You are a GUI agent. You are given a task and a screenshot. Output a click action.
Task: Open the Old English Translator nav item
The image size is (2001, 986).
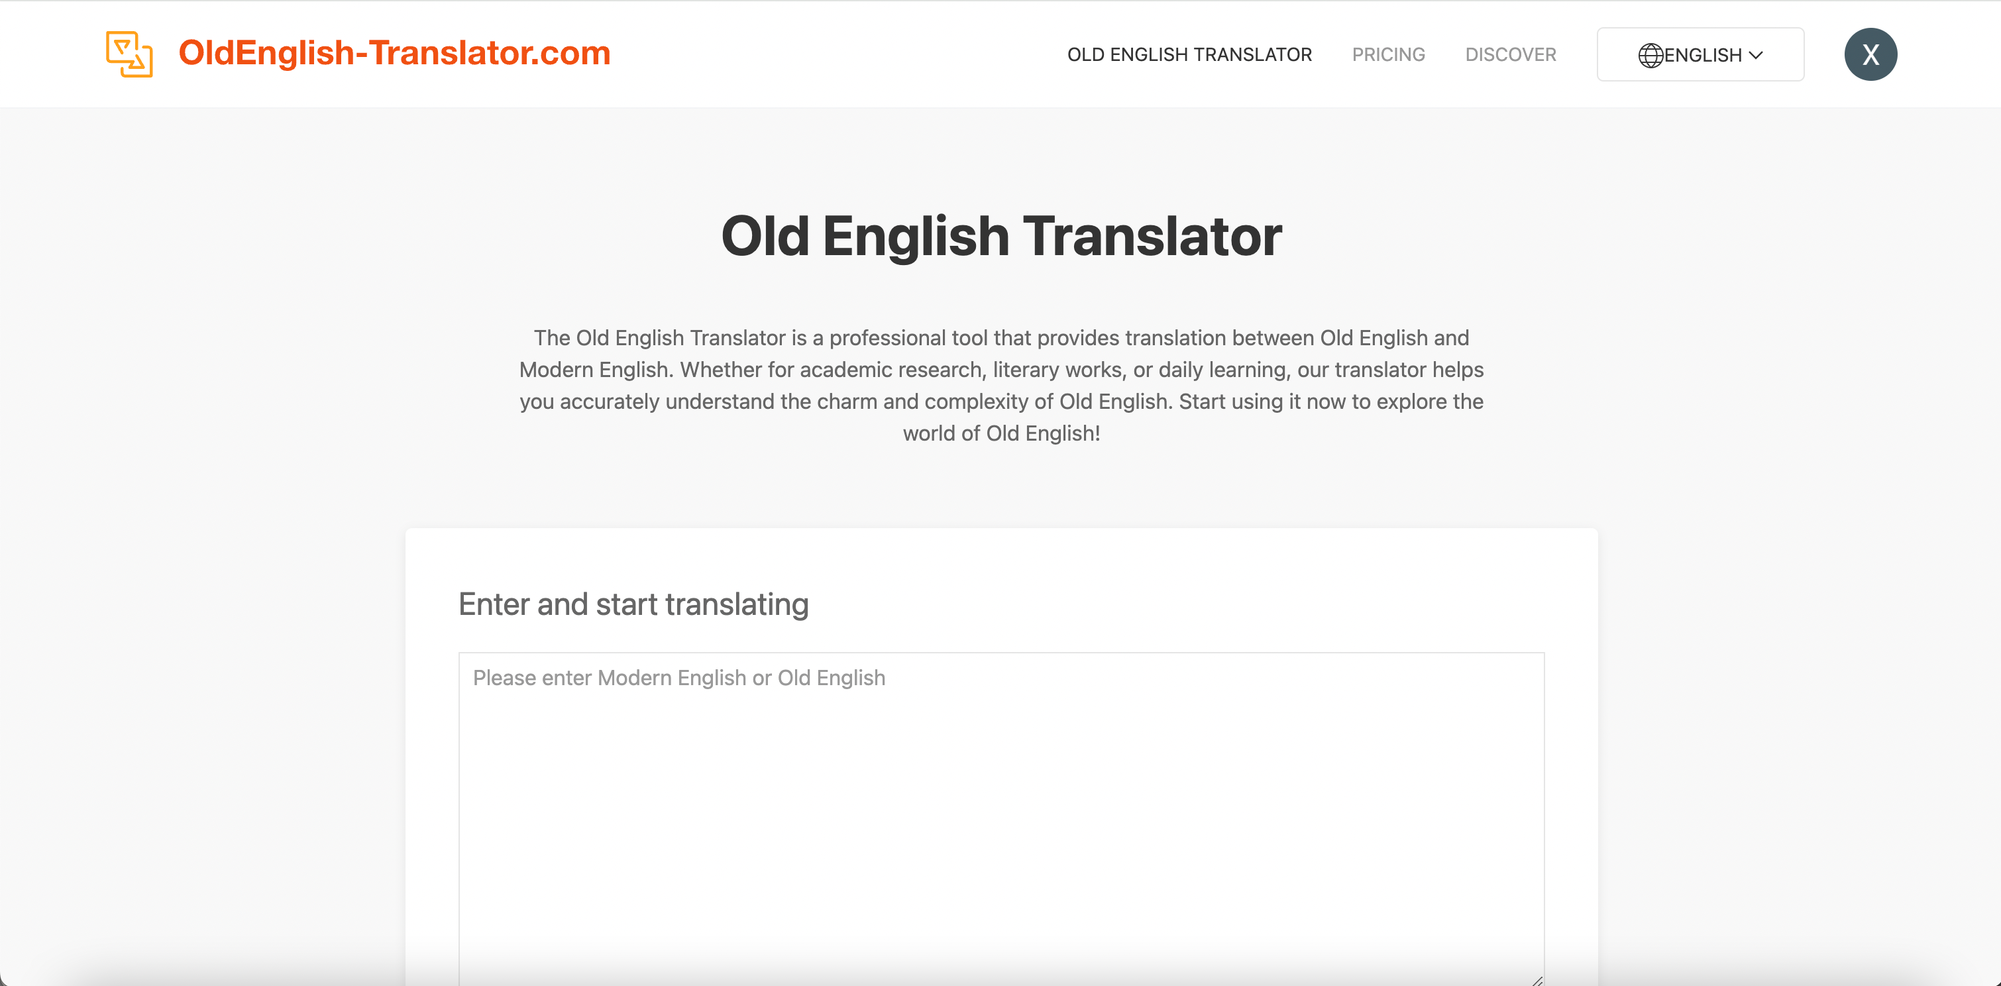(x=1189, y=54)
